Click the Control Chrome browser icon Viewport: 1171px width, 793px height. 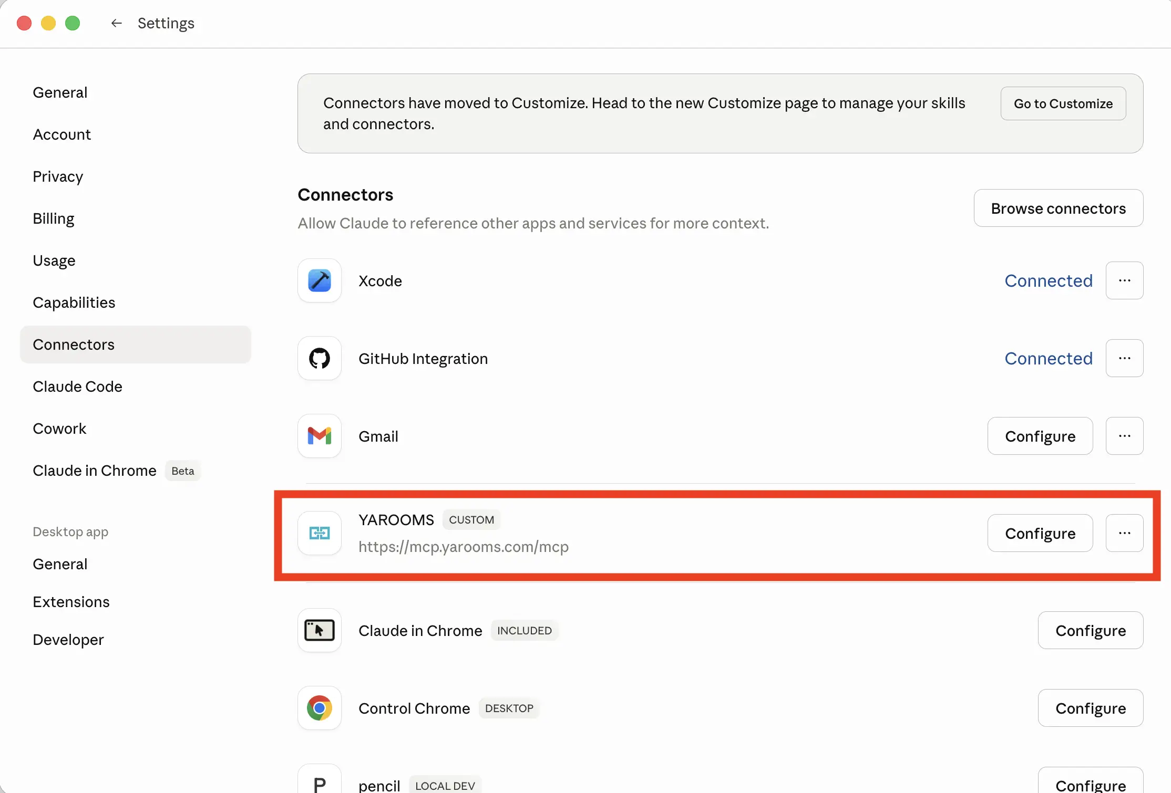[319, 708]
